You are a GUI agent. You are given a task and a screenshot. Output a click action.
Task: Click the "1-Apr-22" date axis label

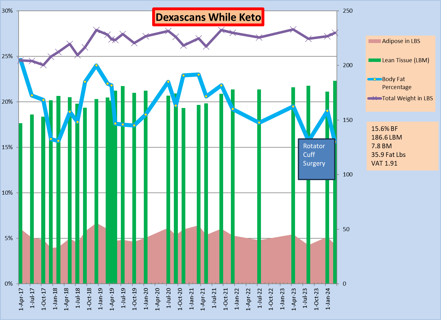pos(248,299)
